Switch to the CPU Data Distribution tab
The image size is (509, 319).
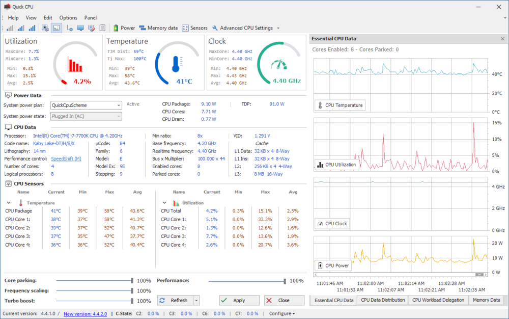(382, 300)
